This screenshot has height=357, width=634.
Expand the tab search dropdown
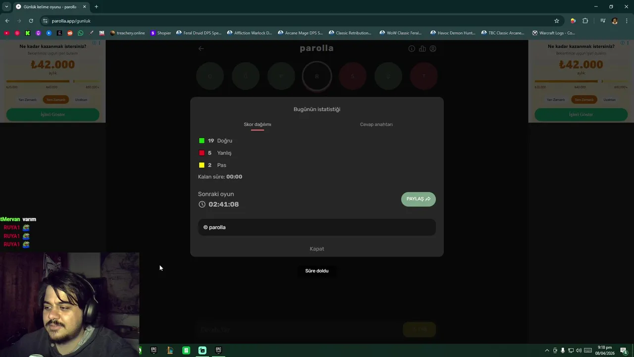(x=6, y=6)
